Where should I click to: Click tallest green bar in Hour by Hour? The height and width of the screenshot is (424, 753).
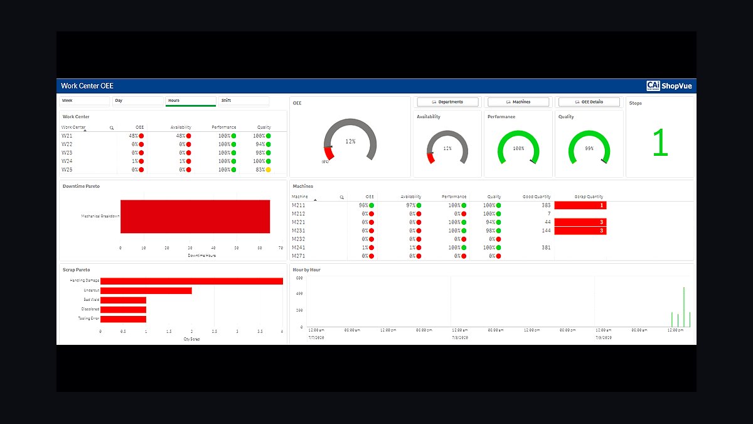pos(684,307)
